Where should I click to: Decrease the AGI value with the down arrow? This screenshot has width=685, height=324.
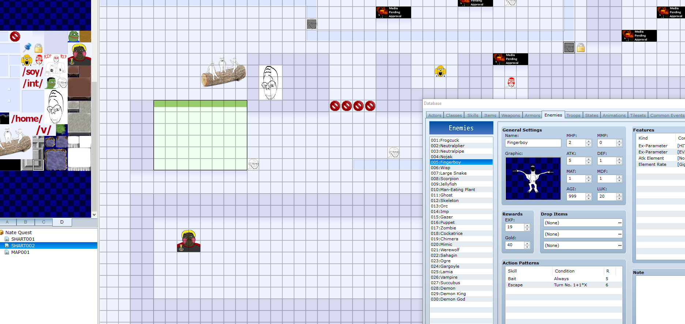coord(588,198)
